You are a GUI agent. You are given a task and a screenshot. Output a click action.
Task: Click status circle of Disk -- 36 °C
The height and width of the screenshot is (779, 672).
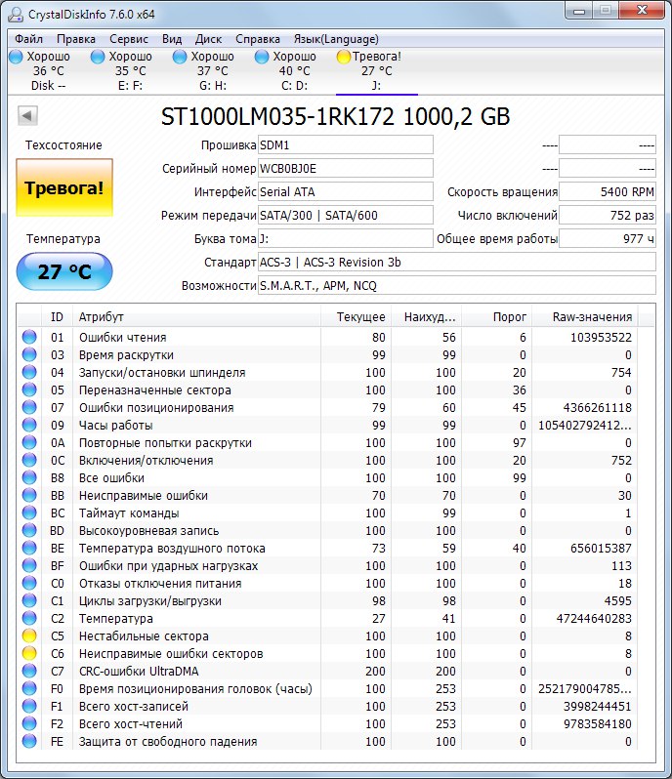tap(17, 57)
